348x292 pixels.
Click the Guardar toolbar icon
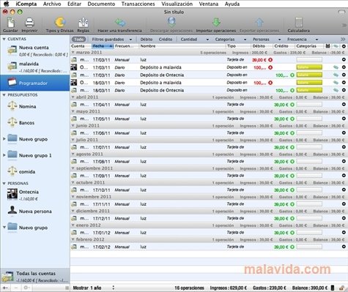pyautogui.click(x=11, y=23)
